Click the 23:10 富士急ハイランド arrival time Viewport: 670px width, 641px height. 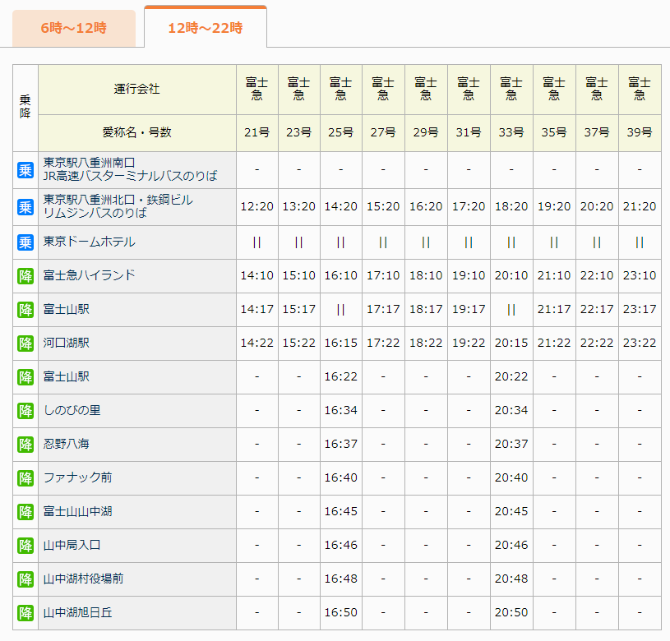(x=640, y=275)
